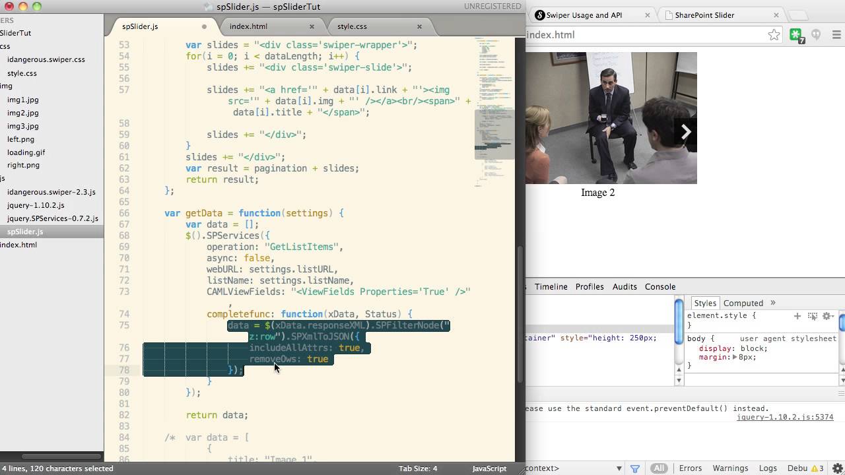Close the style.css tab in Sublime Text
This screenshot has height=475, width=845.
pos(419,26)
